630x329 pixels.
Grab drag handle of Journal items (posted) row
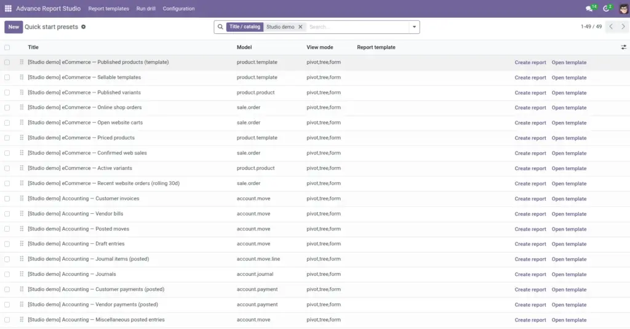22,259
